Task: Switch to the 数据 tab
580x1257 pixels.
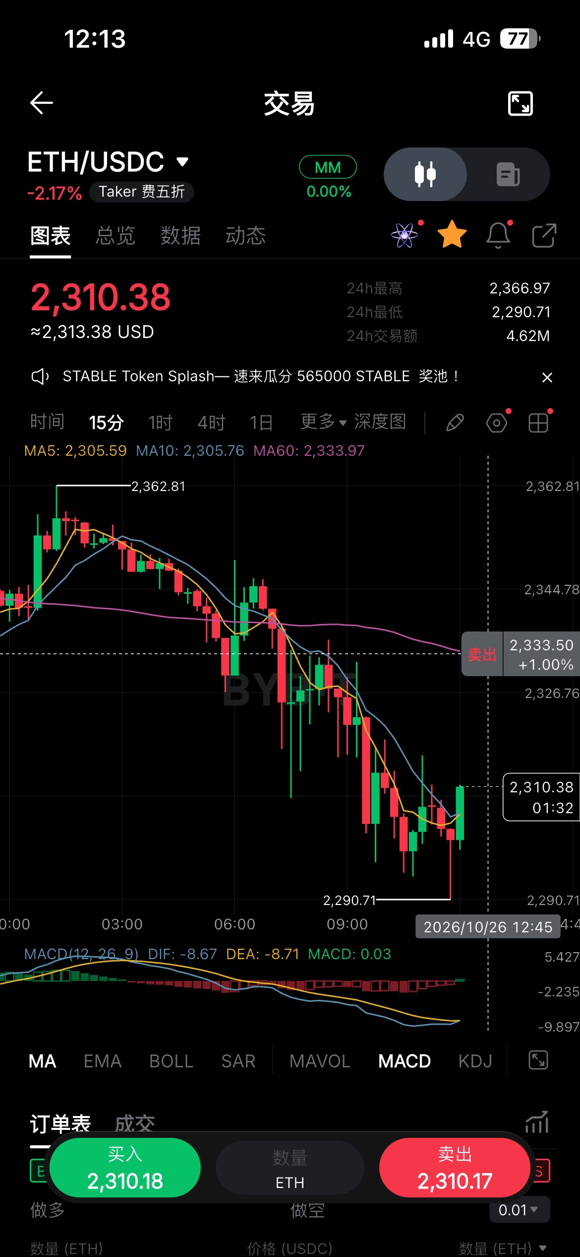Action: click(x=180, y=236)
